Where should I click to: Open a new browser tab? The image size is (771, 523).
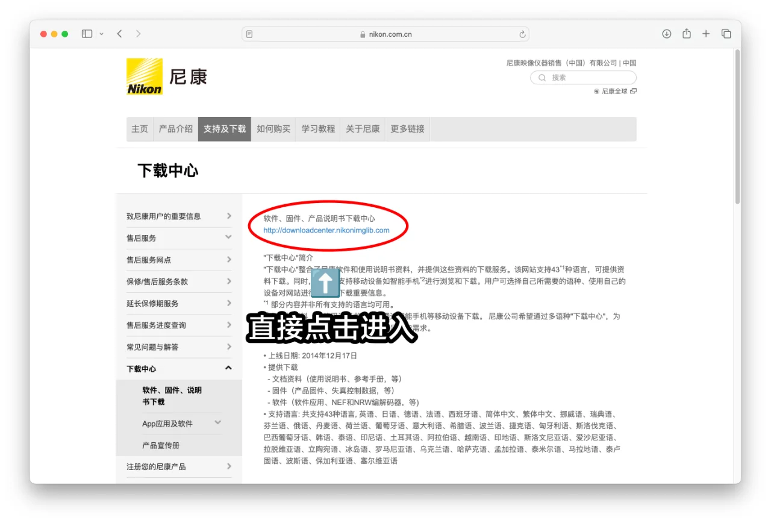(x=705, y=34)
